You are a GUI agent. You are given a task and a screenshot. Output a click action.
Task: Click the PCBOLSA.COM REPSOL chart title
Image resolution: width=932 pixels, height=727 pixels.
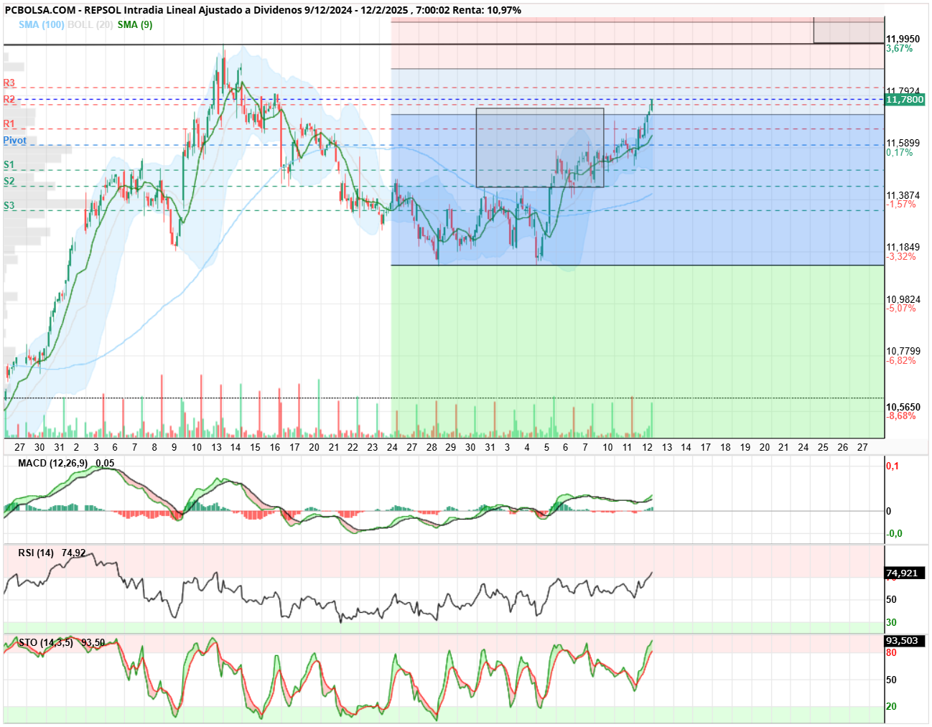pos(263,10)
